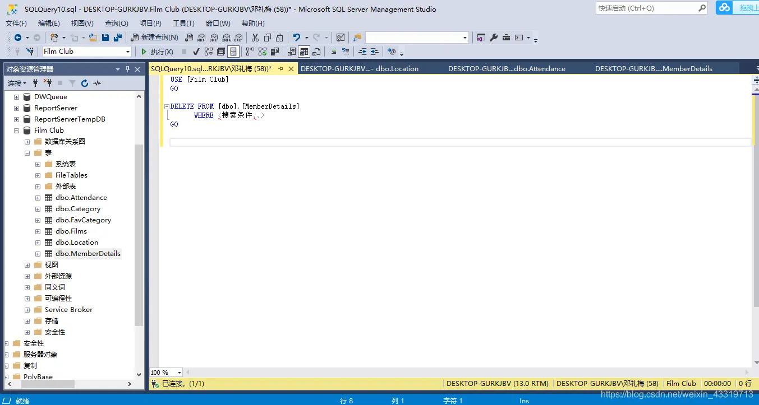Select dbo.Films table in the tree

tap(71, 231)
